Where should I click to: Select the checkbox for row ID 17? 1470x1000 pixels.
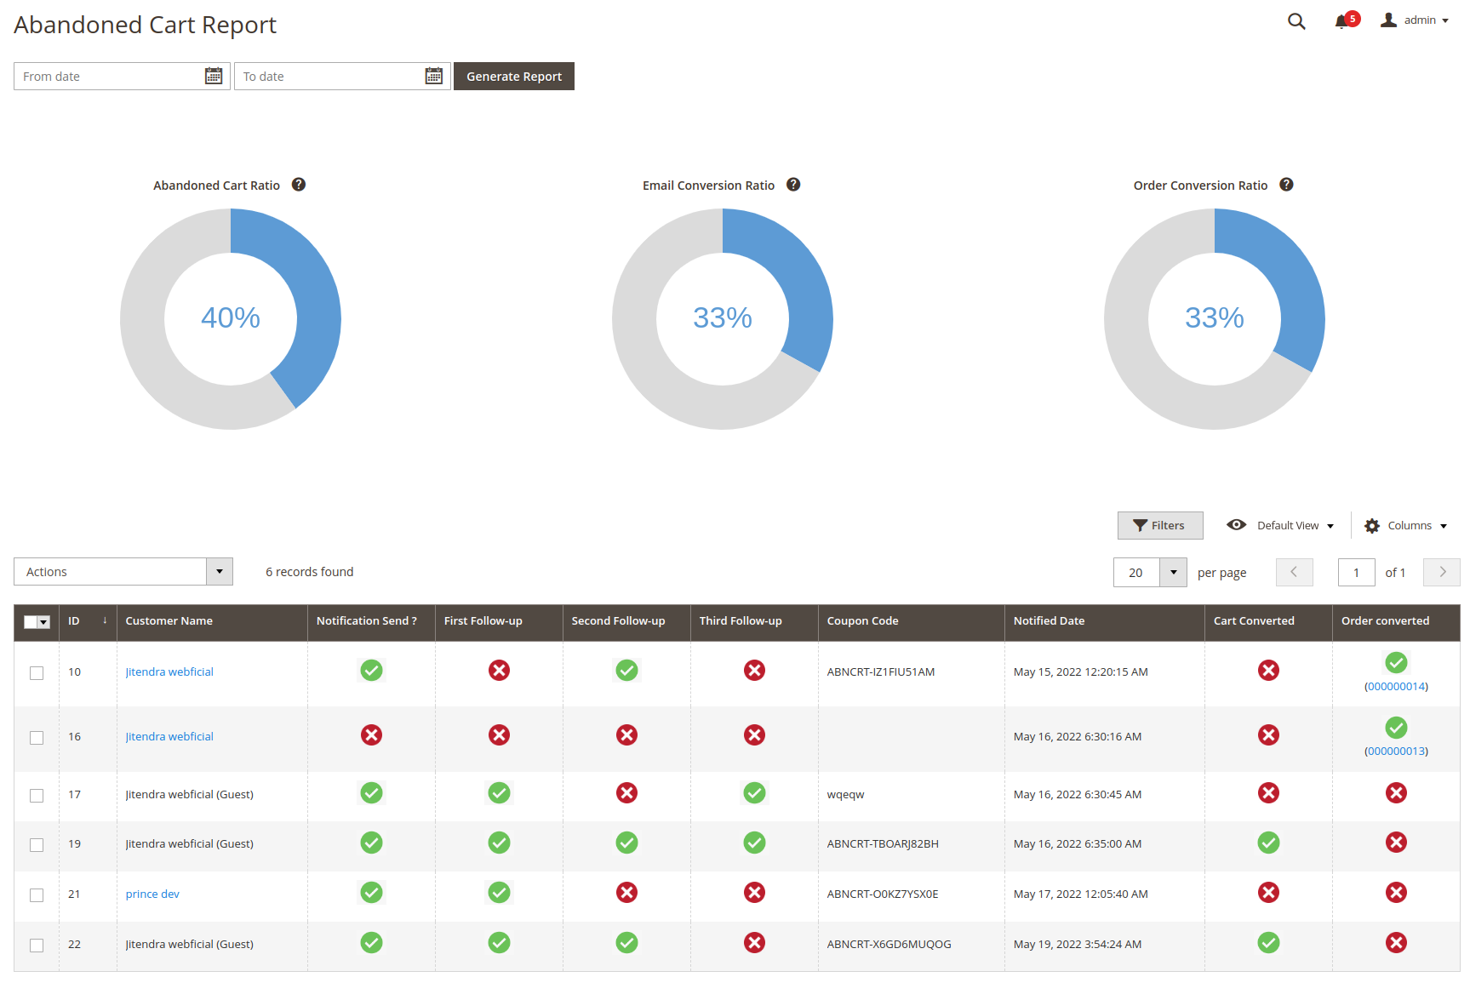coord(37,796)
